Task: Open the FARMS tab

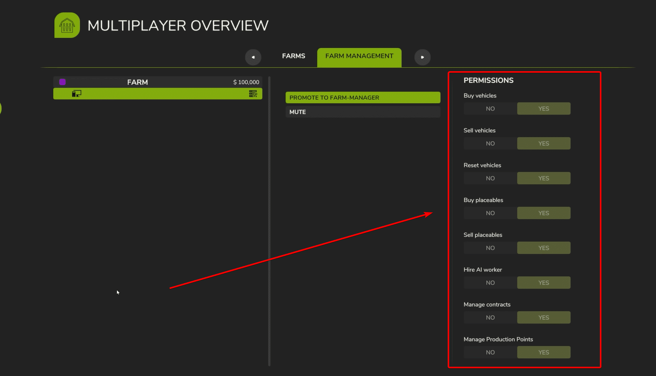Action: [294, 56]
